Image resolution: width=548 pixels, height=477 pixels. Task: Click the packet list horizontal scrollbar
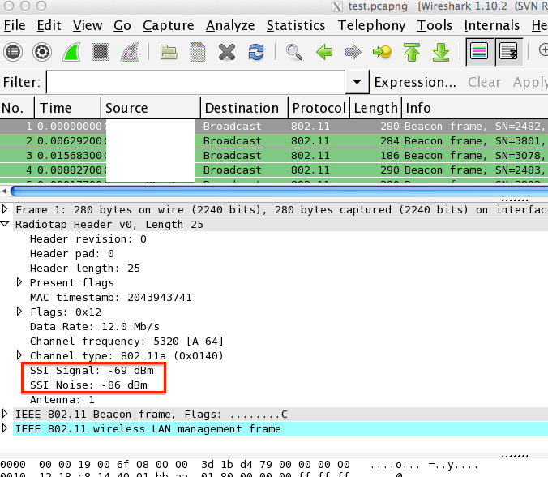click(280, 191)
